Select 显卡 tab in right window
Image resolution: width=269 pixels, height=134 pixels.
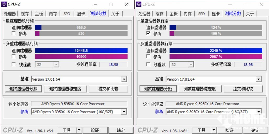pos(216,14)
